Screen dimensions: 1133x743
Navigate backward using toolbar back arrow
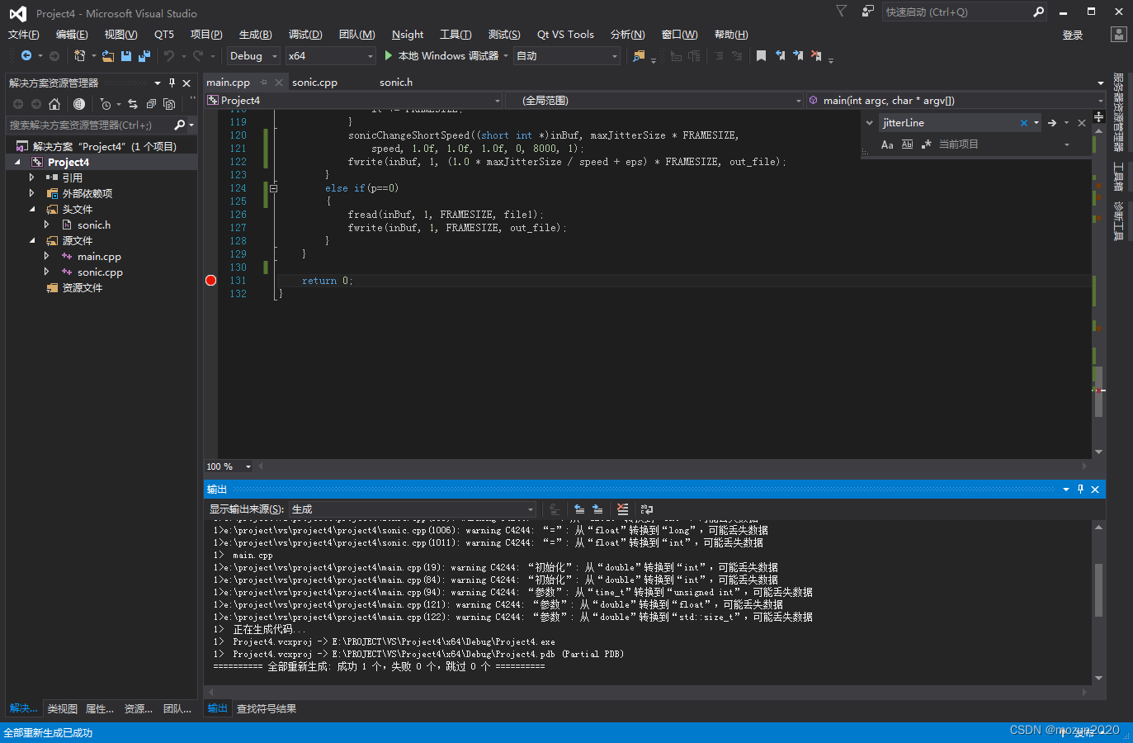click(26, 55)
